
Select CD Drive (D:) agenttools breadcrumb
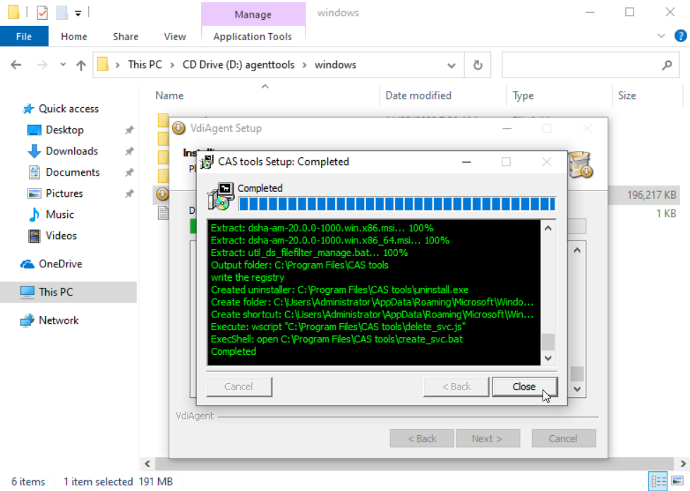pos(238,65)
